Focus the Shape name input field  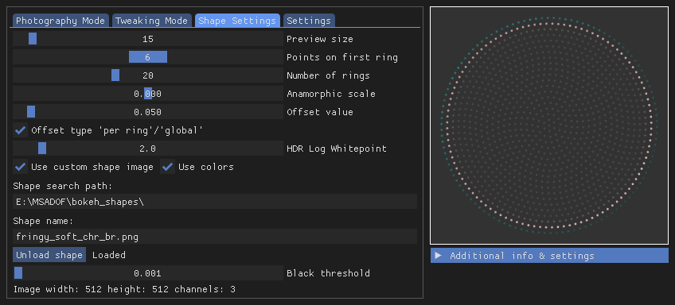(x=215, y=237)
